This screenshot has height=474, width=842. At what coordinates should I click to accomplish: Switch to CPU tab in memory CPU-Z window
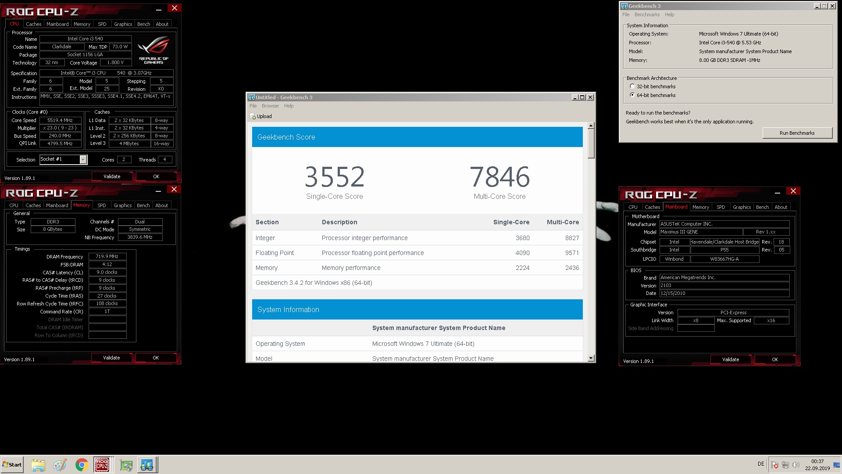(14, 205)
